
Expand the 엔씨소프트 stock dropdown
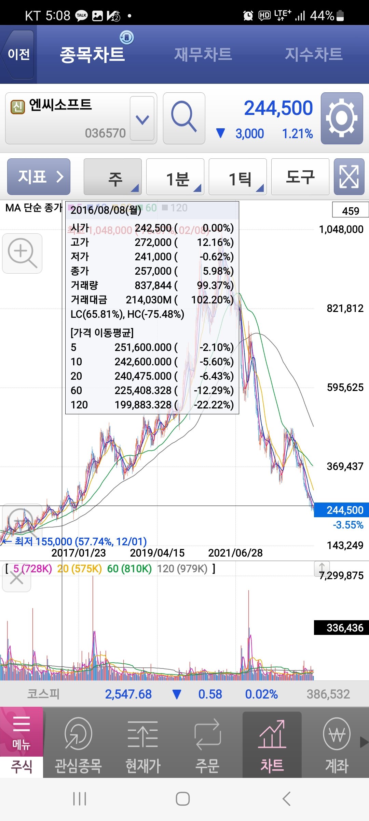(x=142, y=119)
